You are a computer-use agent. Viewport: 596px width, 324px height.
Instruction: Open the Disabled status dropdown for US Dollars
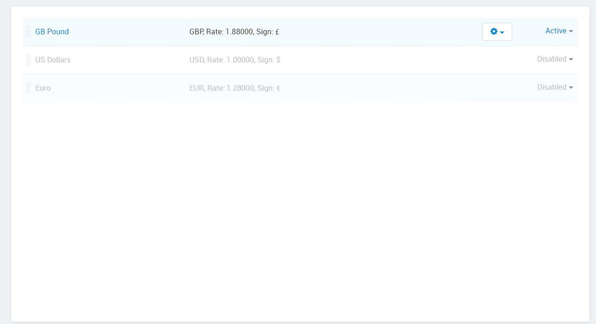pos(555,59)
